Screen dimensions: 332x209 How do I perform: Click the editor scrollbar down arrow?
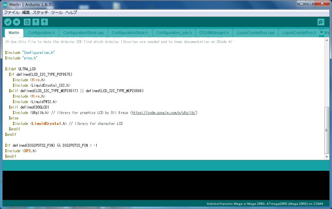click(327, 157)
